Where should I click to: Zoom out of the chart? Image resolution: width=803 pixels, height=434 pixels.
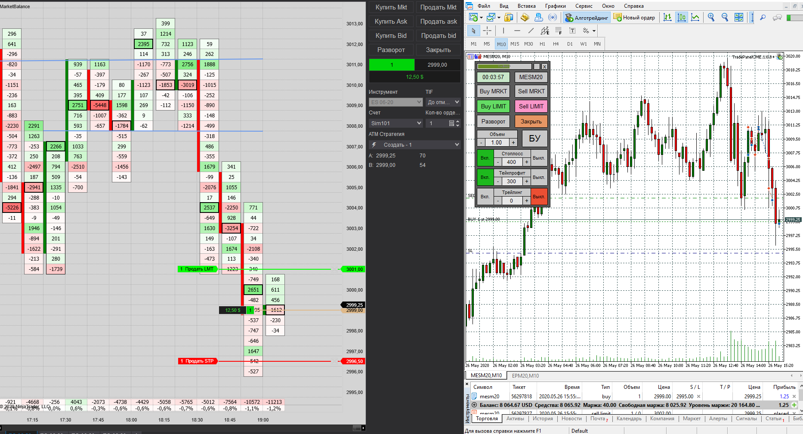(x=725, y=18)
